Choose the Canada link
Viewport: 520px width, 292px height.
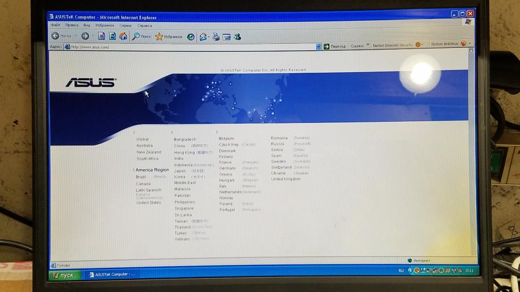143,184
